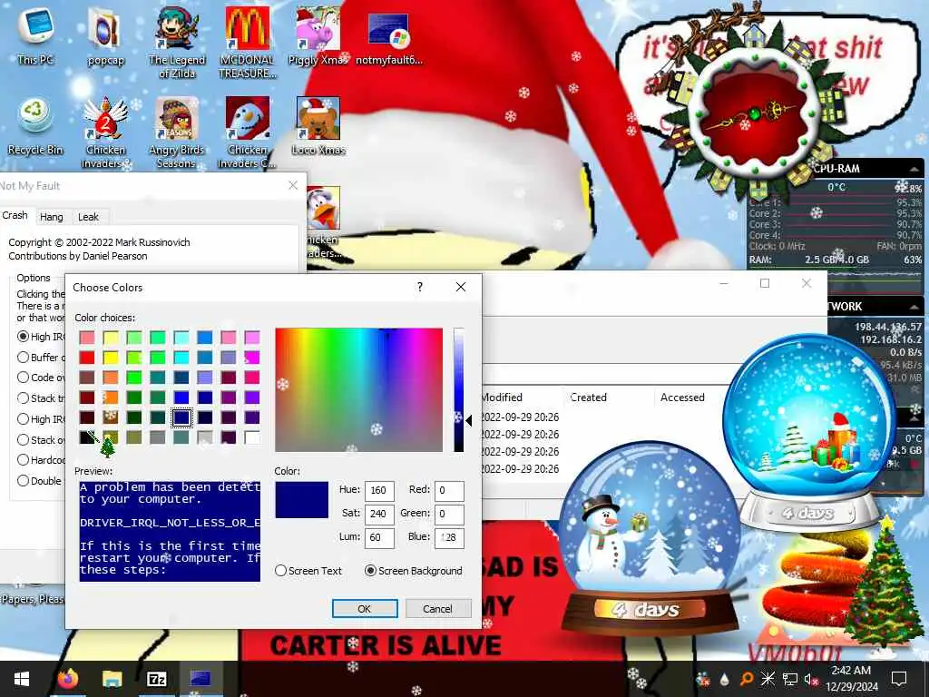Launch The Legend of Zilda shortcut
Screen dimensions: 929x697
point(177,42)
